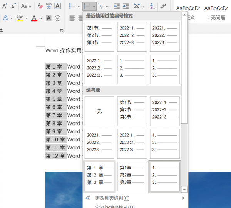This screenshot has height=208, width=231.
Task: Click the 第 12 章 number in the document
Action: point(55,156)
